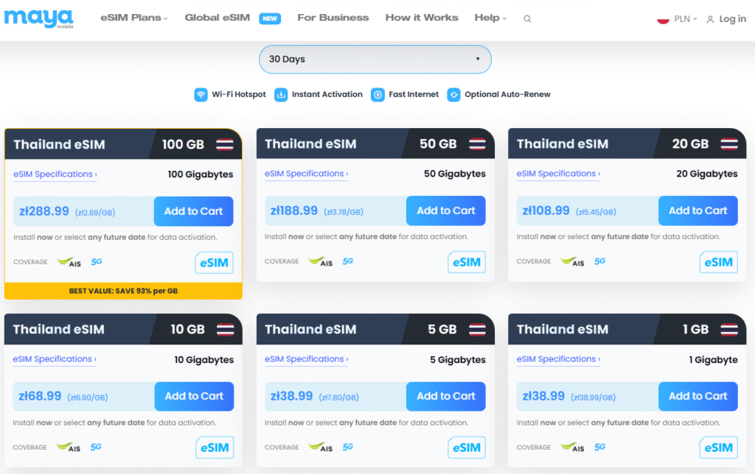Screen dimensions: 755x474
Task: Click the eSIM badge on 20 GB card
Action: pos(718,263)
